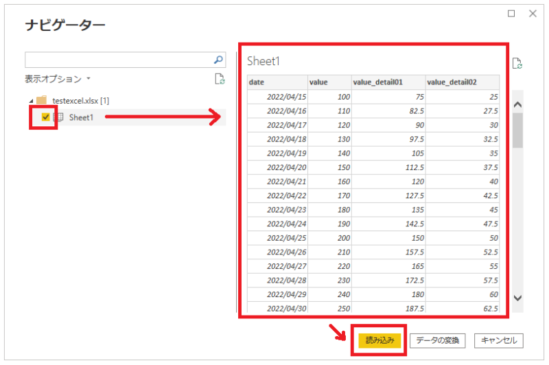The height and width of the screenshot is (365, 549).
Task: Click the date cell 2022/04/29
Action: (x=277, y=294)
